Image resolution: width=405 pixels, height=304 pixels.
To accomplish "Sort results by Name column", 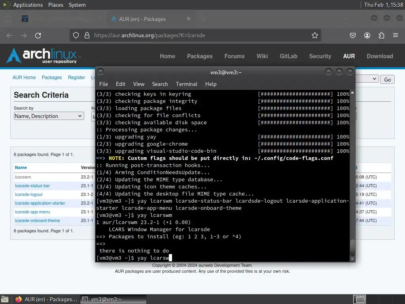I will pyautogui.click(x=21, y=167).
